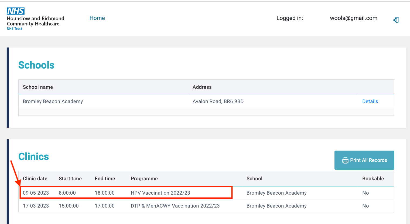
Task: Select DTP & MenACWY Vaccination 2022/23 programme
Action: click(x=175, y=206)
